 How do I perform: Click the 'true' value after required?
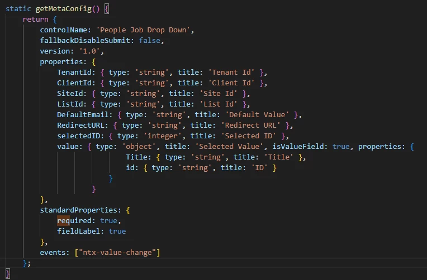tap(108, 221)
